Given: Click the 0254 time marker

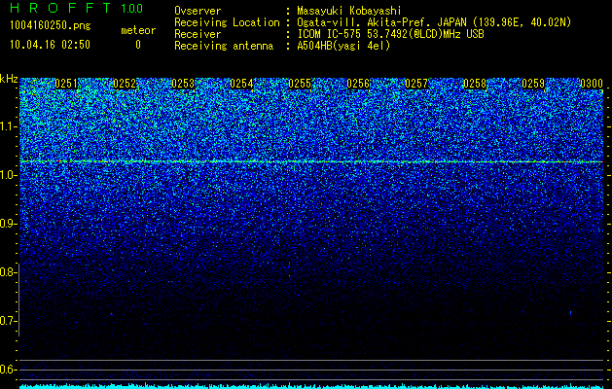Looking at the screenshot, I should click(x=241, y=84).
